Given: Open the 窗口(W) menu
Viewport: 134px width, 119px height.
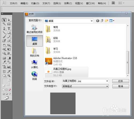Looking at the screenshot, I should coord(90,3).
